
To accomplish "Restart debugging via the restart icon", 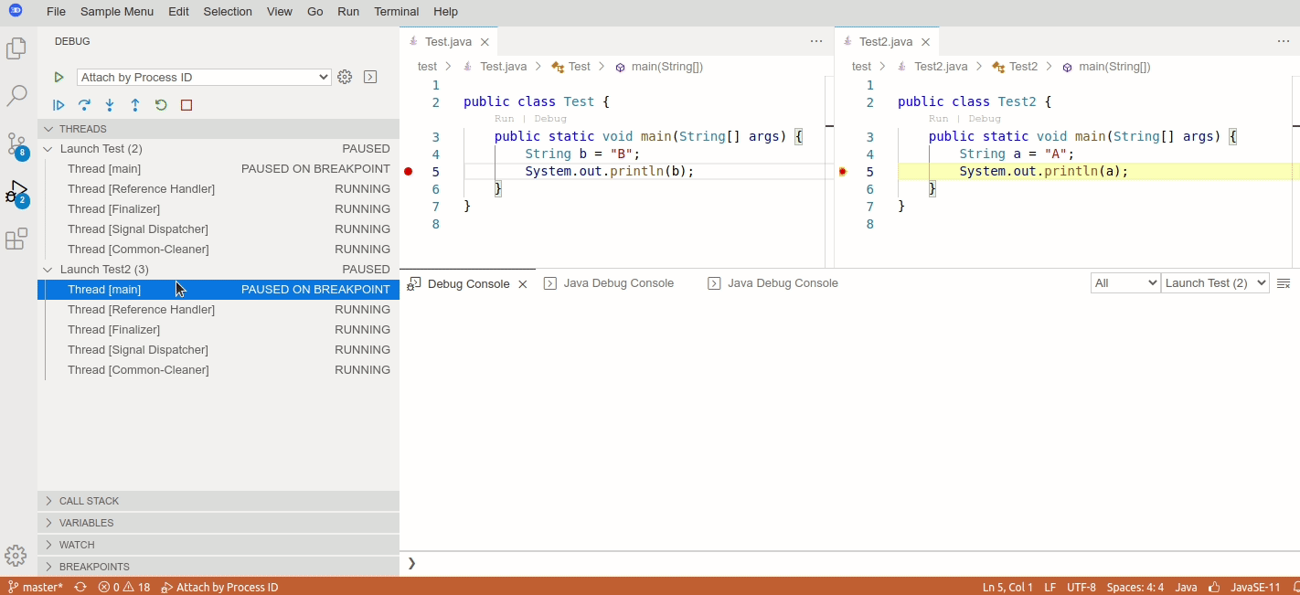I will point(160,104).
